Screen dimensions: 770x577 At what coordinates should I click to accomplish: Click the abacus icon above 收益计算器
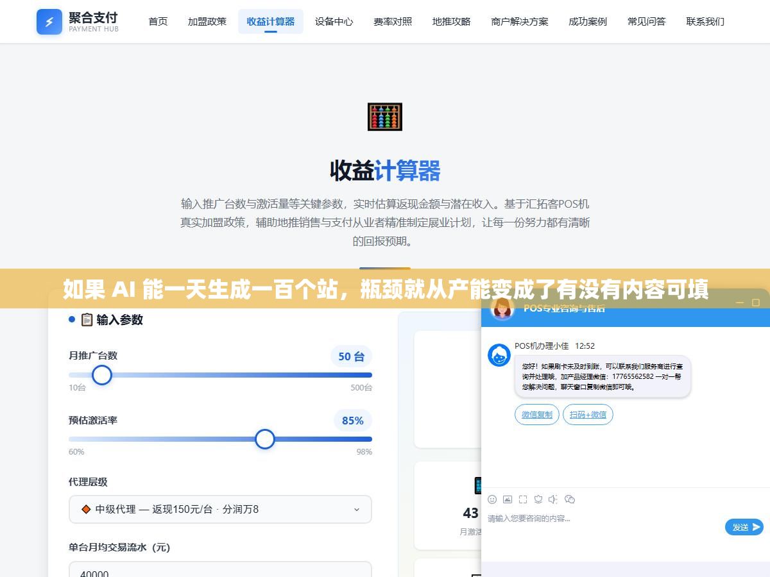pyautogui.click(x=385, y=117)
